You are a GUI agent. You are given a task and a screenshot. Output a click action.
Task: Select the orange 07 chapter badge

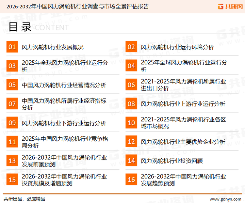12,104
